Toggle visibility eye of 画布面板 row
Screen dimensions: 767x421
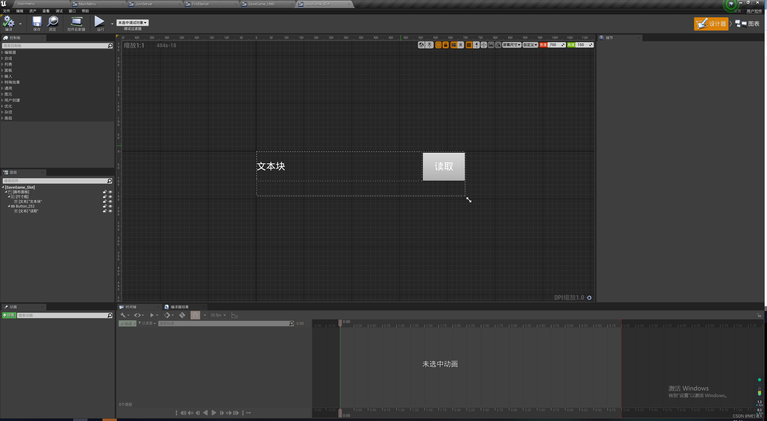[x=110, y=192]
